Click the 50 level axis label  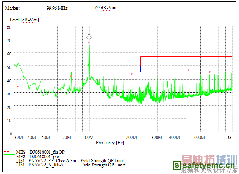pyautogui.click(x=9, y=67)
